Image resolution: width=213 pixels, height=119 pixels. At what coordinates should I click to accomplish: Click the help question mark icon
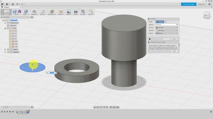coord(210,4)
